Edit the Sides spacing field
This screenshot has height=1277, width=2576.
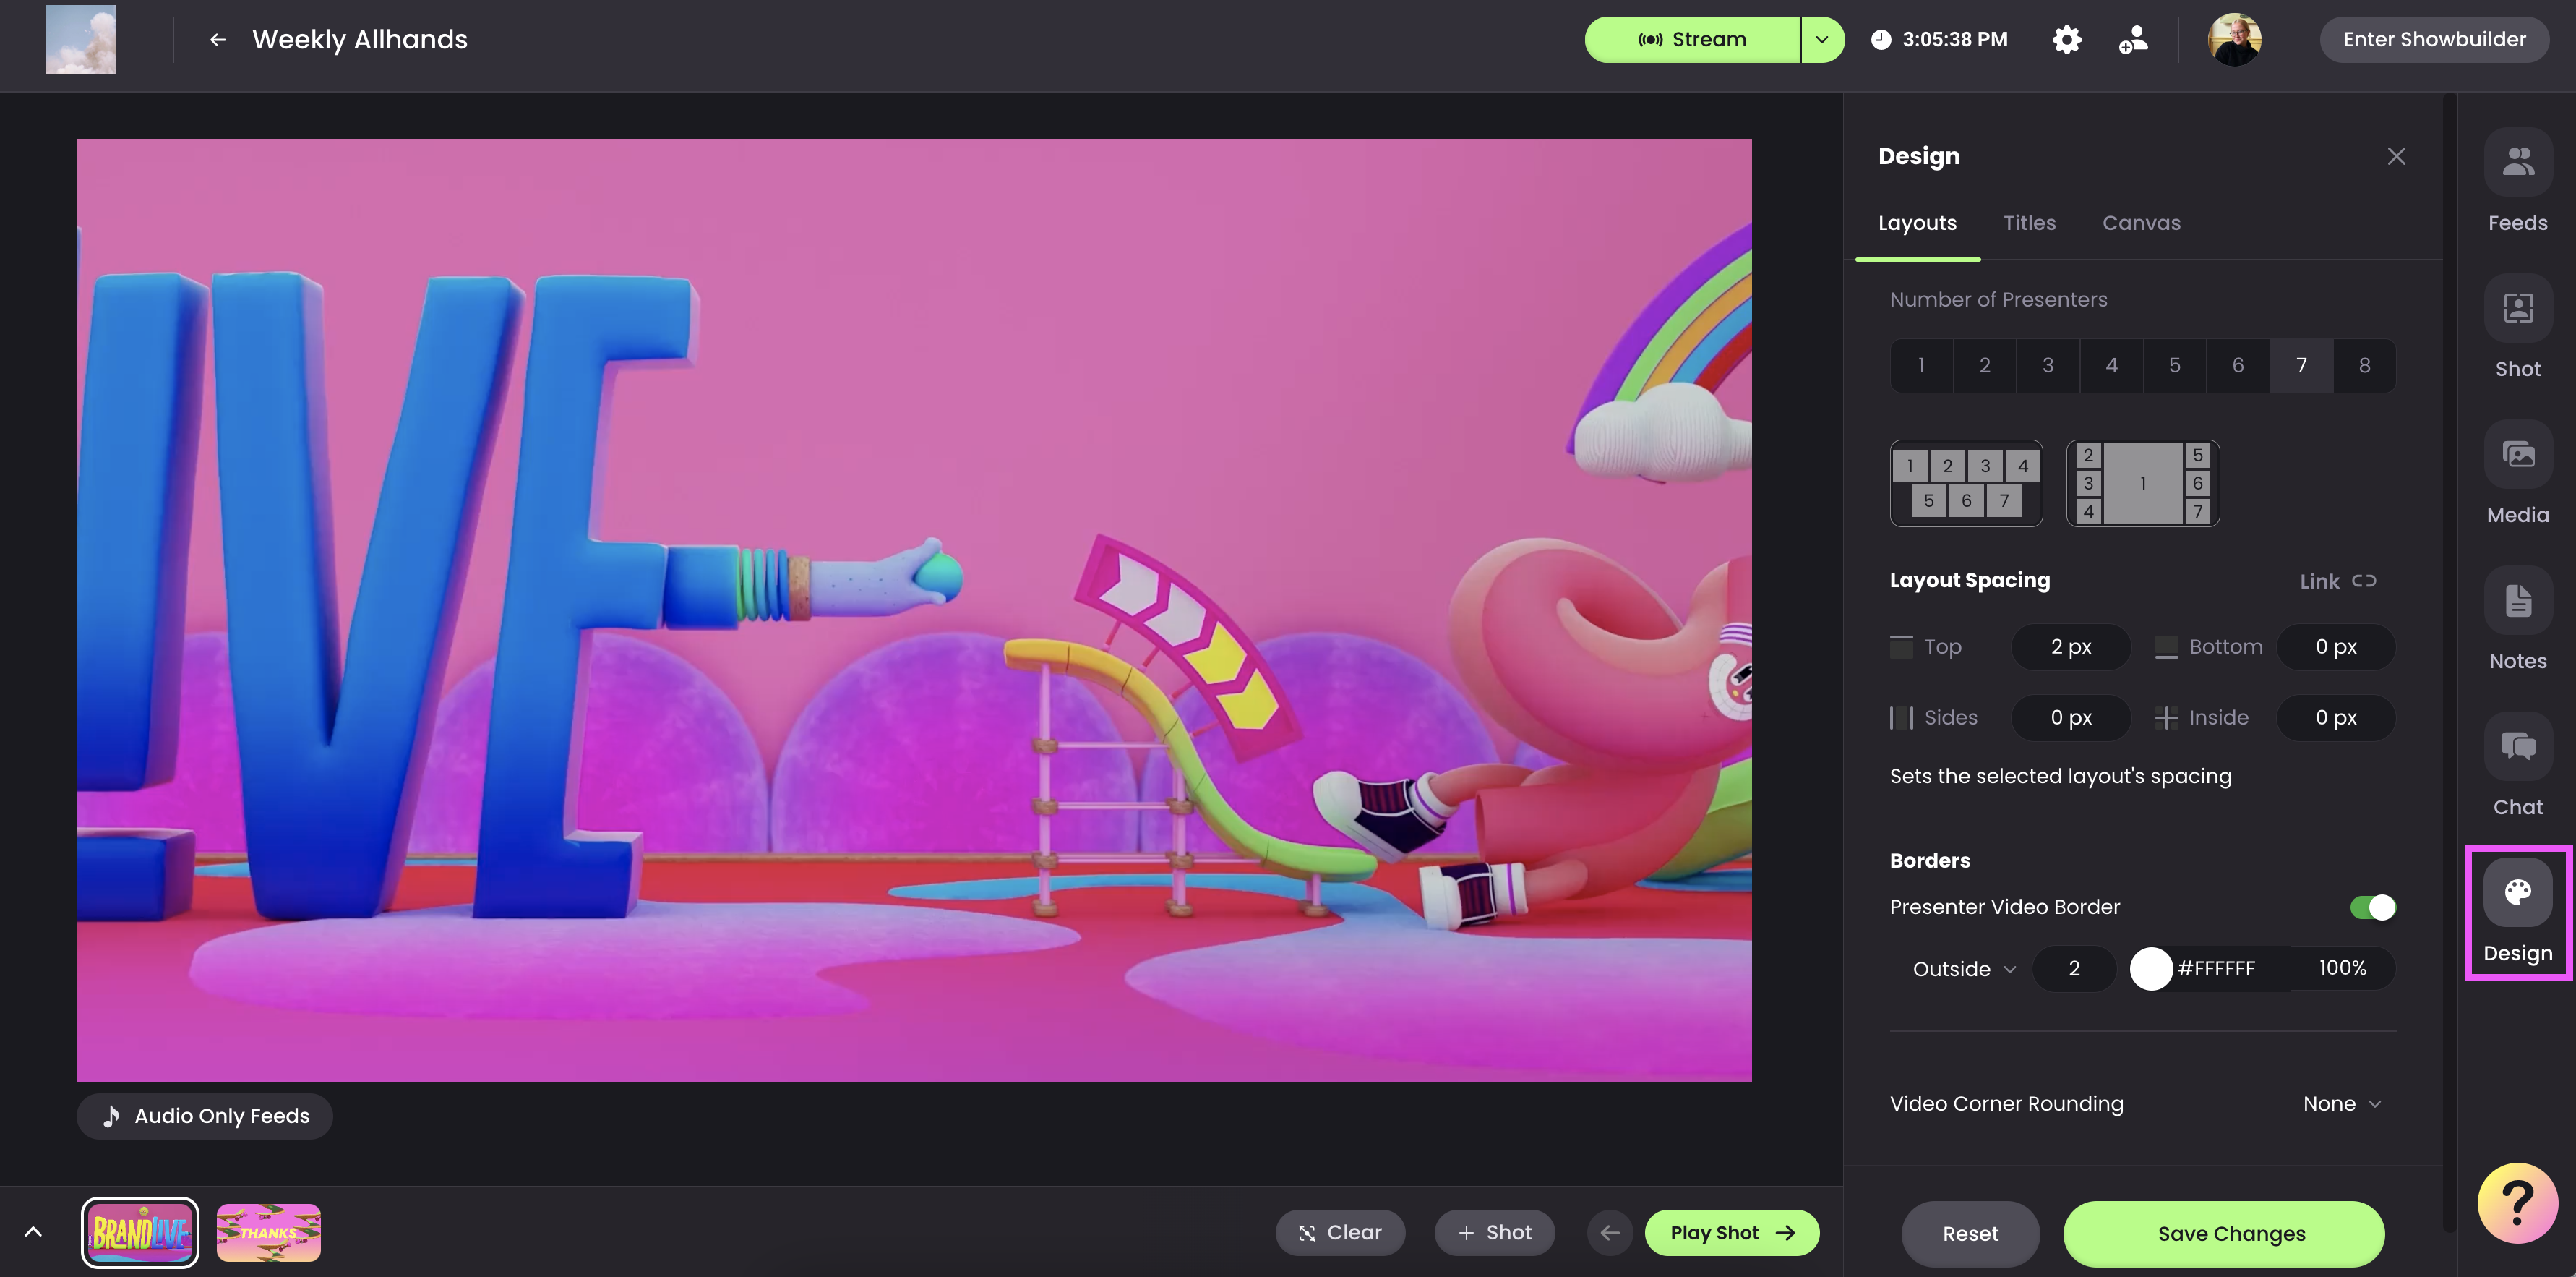tap(2070, 717)
